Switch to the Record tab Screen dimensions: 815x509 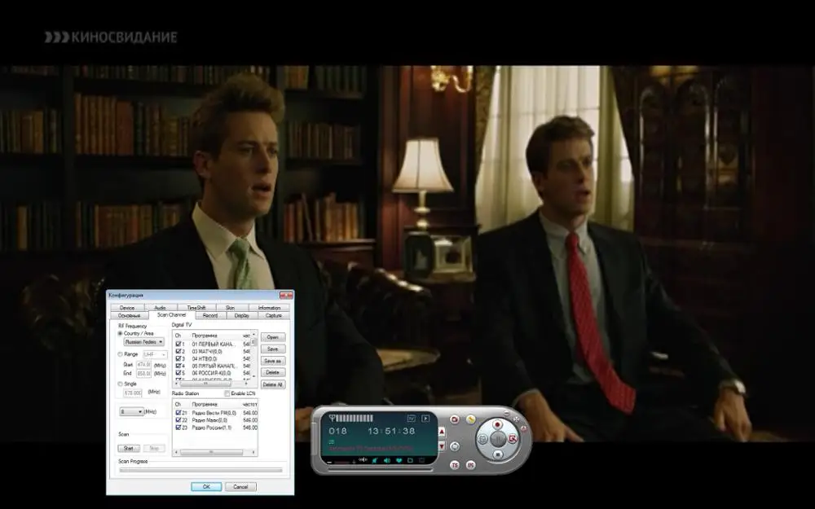tap(210, 315)
